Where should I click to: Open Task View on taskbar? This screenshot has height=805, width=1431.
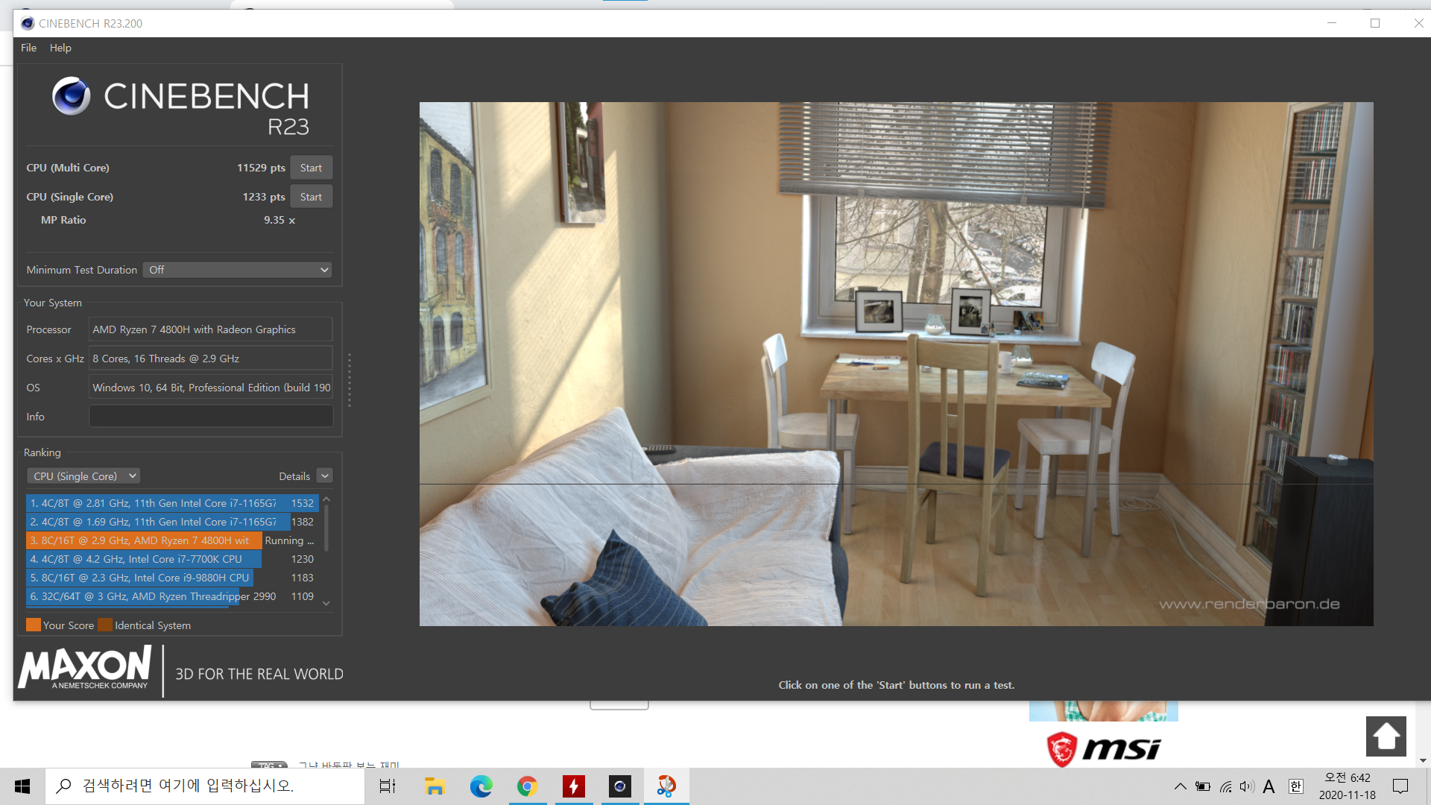388,786
